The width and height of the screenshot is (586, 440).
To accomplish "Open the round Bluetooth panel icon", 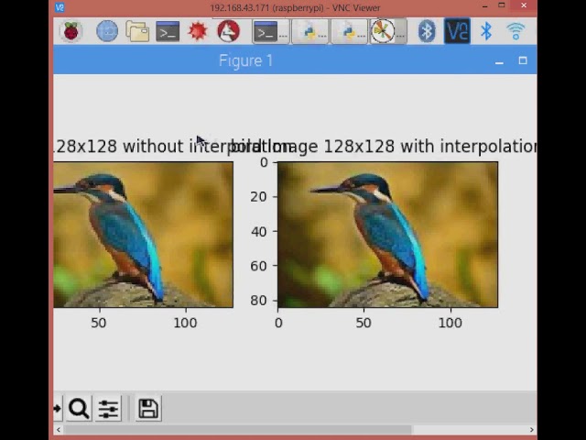I will point(427,31).
